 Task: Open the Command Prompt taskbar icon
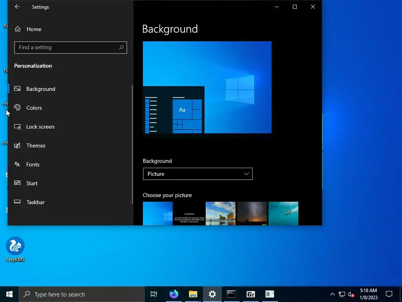(231, 294)
